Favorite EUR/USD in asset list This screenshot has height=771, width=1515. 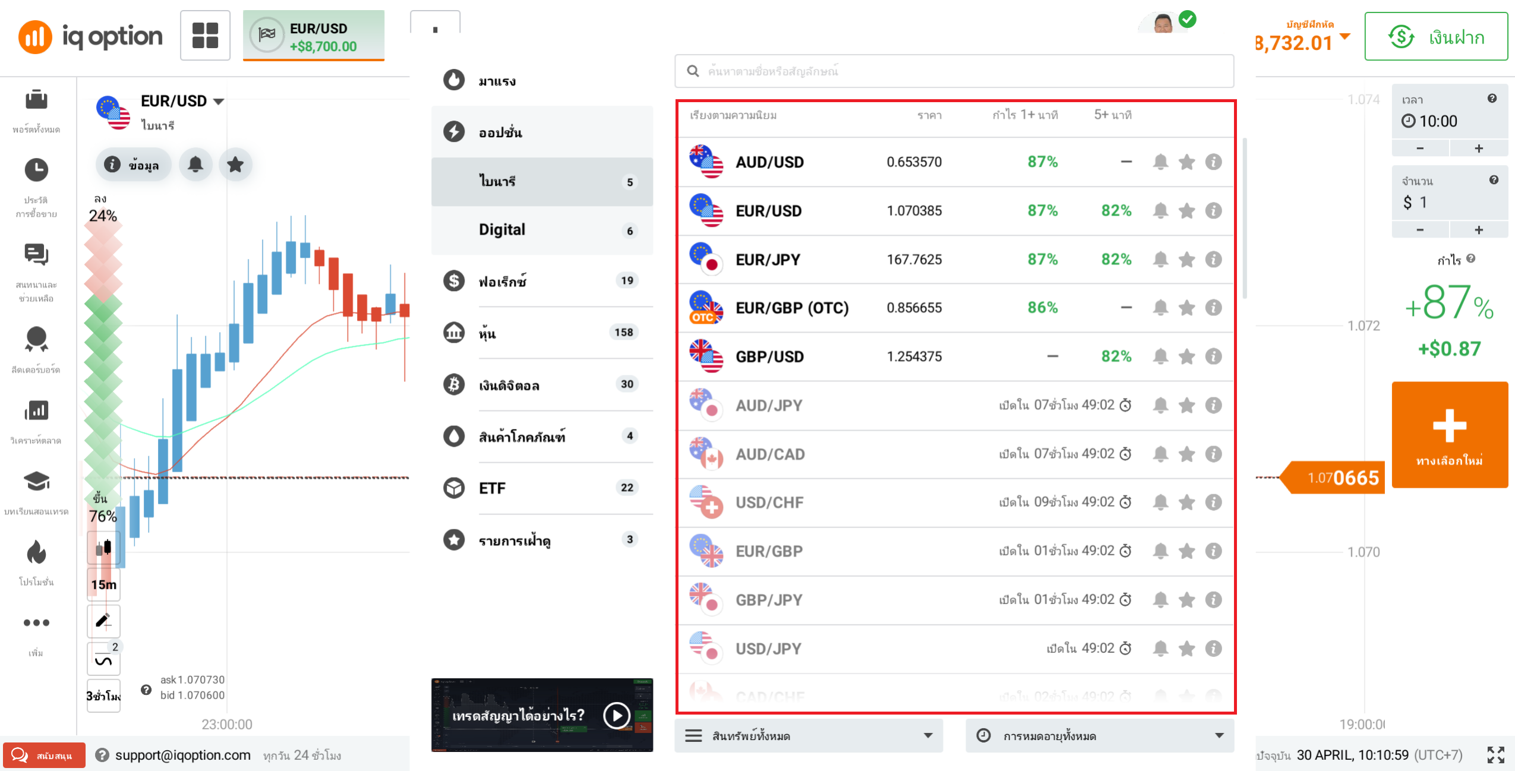(1186, 210)
